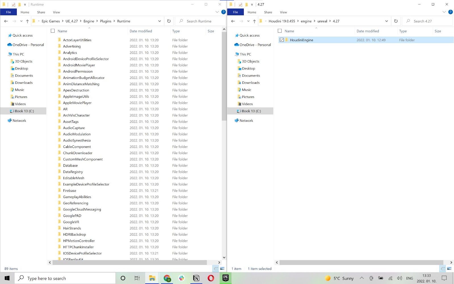Open Notion from the taskbar

pos(196,278)
